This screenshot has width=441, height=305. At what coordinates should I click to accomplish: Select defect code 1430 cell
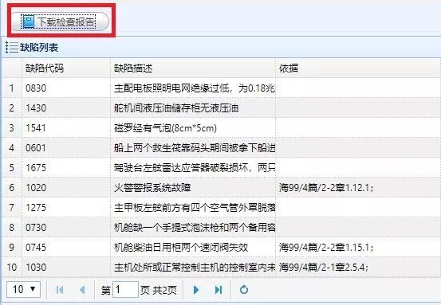click(x=66, y=108)
